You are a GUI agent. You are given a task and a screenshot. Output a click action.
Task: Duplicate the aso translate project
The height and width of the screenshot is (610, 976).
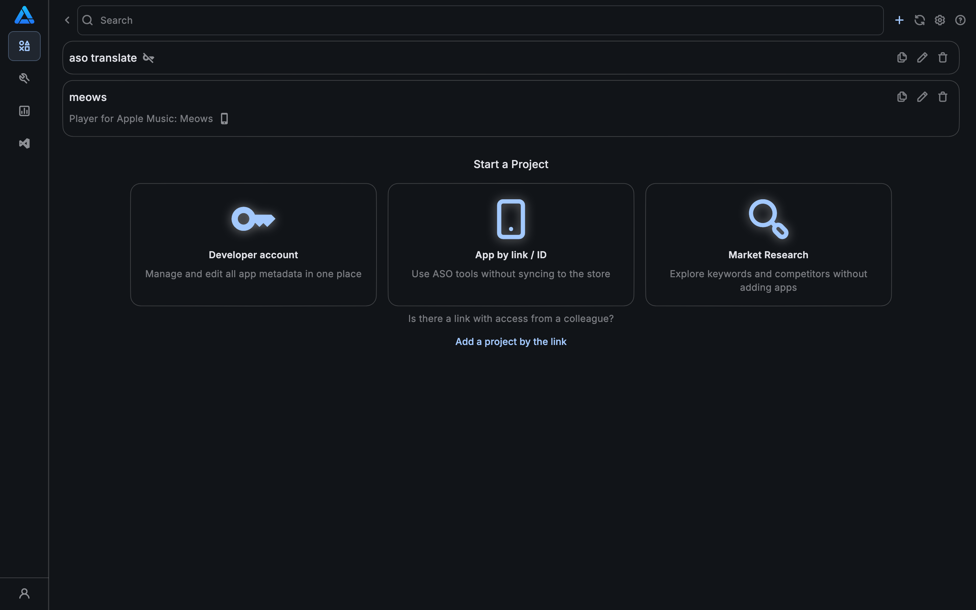902,58
